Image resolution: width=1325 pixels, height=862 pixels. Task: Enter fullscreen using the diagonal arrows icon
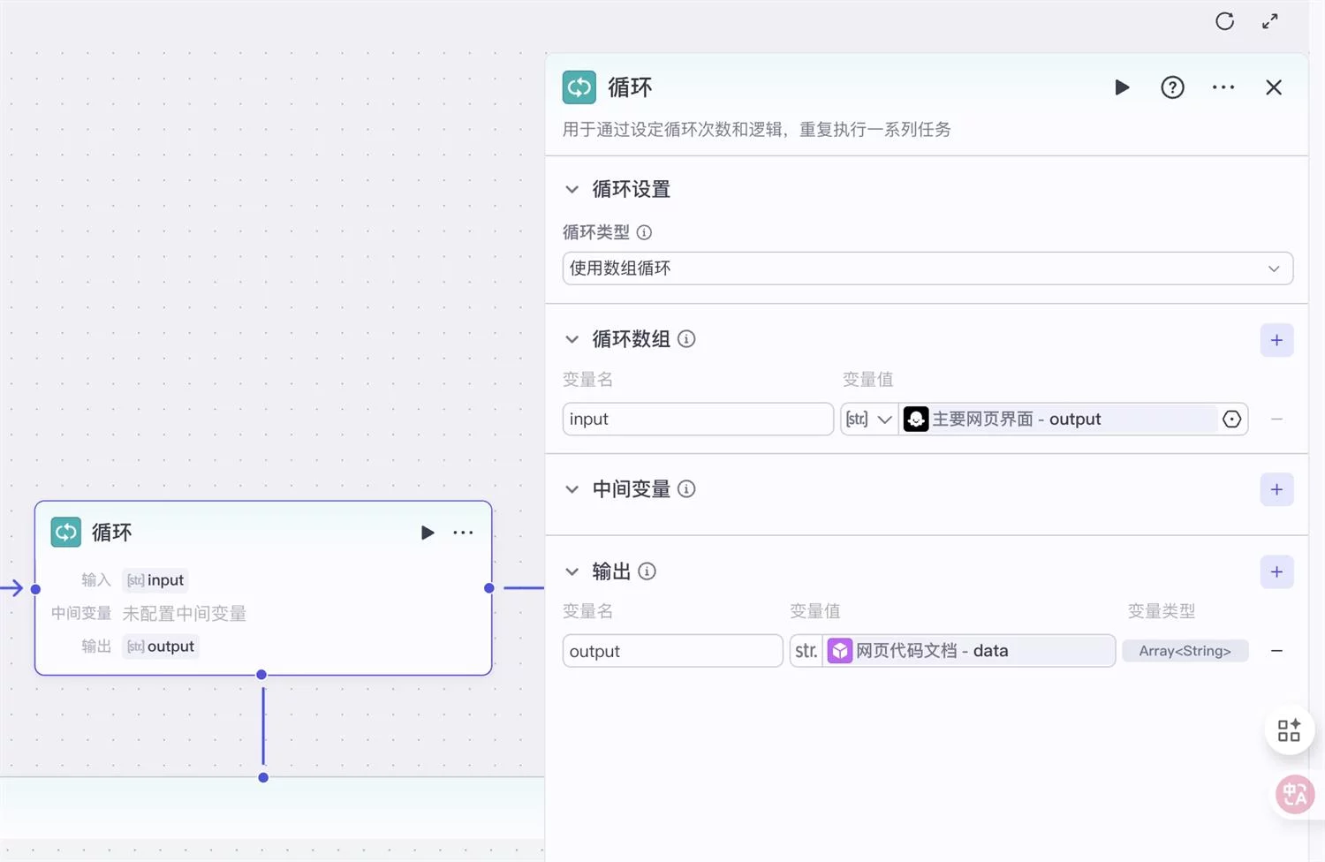point(1269,21)
